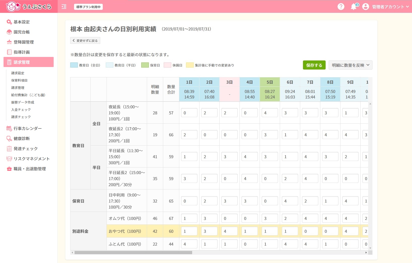Viewport: 412px width, 263px height.
Task: Open notifications bell icon
Action: [354, 7]
